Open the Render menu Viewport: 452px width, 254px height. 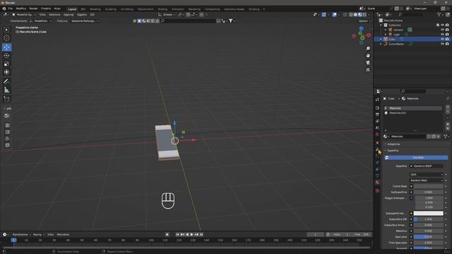click(33, 8)
